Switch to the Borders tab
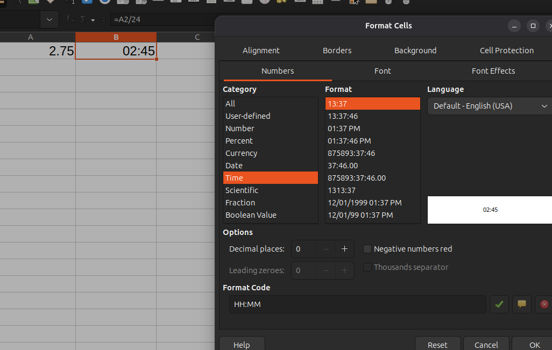Viewport: 552px width, 350px height. click(x=337, y=51)
